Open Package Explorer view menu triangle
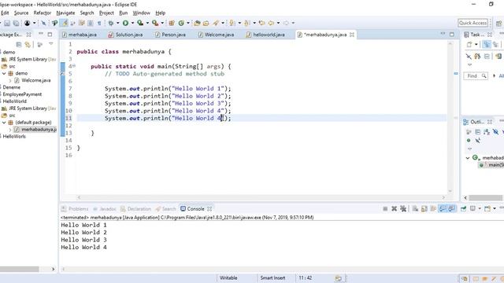Image resolution: width=504 pixels, height=283 pixels. click(50, 44)
